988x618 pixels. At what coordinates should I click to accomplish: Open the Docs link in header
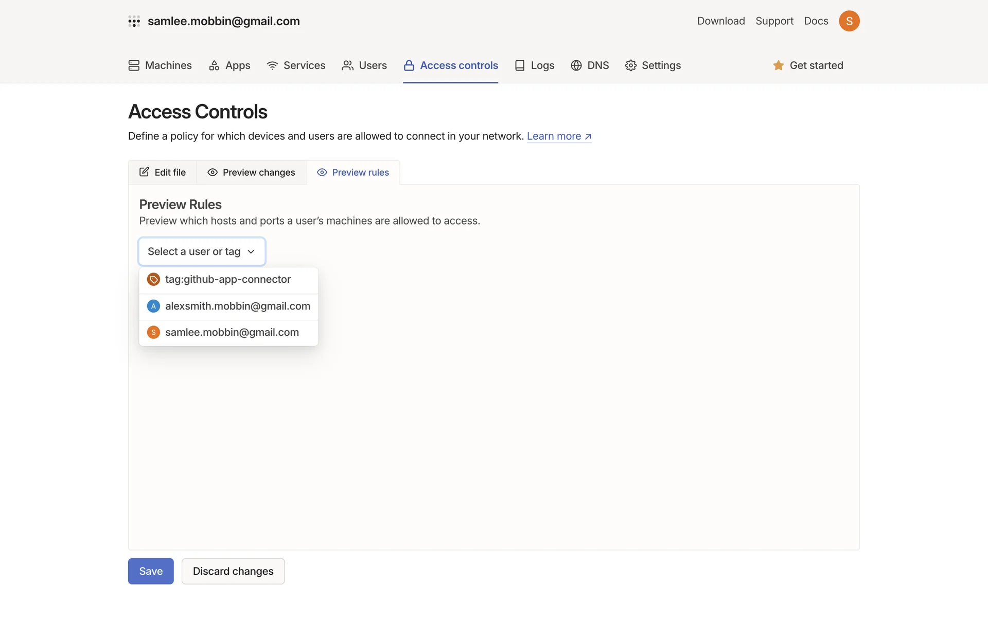point(816,21)
